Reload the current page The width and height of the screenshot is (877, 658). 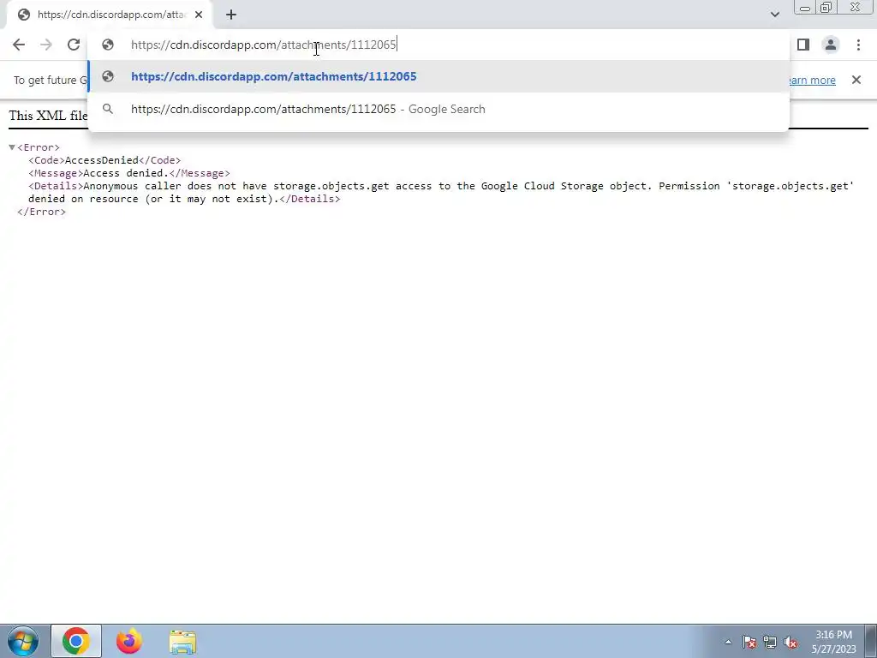click(x=74, y=45)
